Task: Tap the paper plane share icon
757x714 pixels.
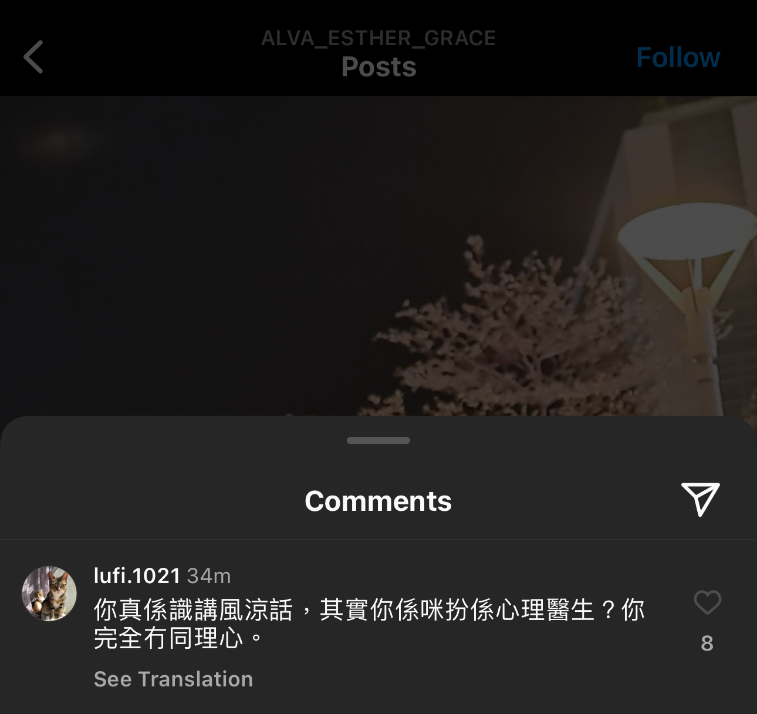Action: (700, 499)
